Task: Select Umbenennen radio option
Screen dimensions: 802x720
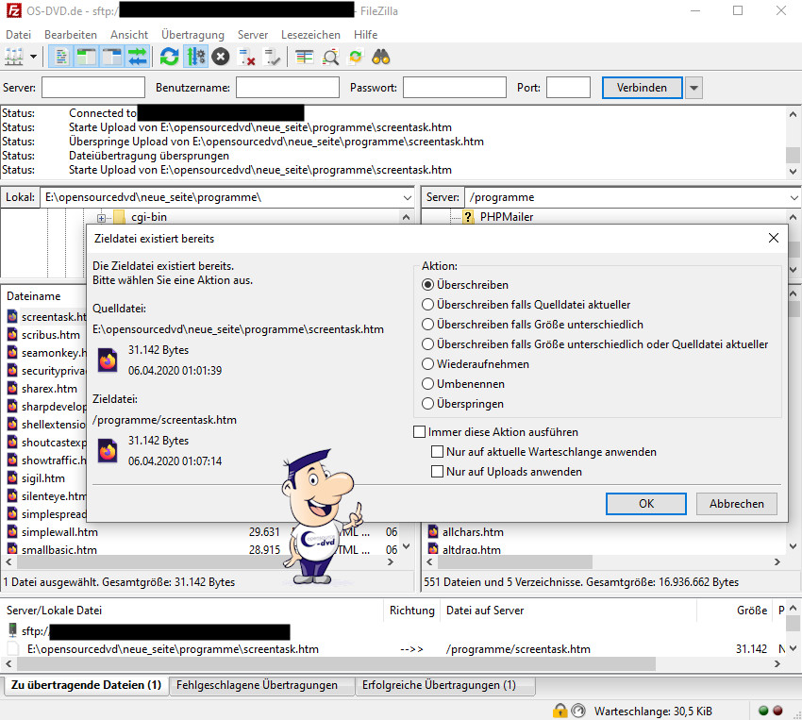Action: click(x=428, y=384)
